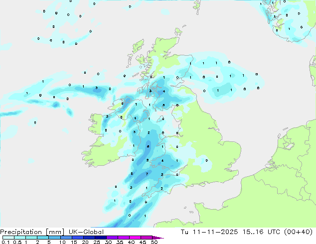Click the legend swatch between 2 and 5

(43, 238)
